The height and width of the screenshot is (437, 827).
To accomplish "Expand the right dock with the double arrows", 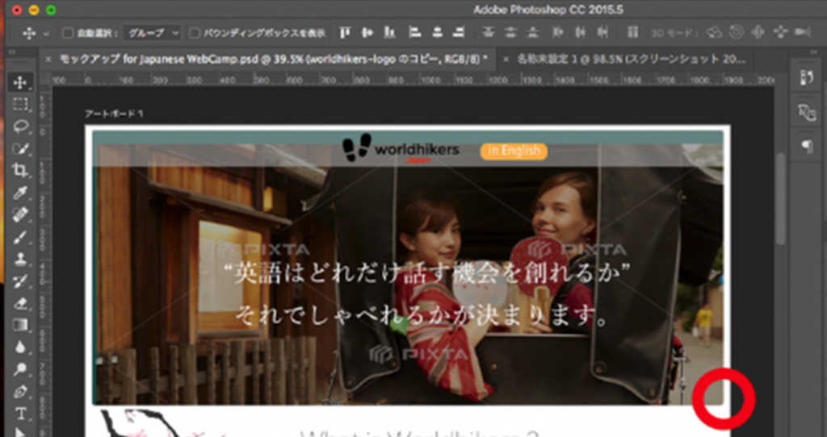I will pyautogui.click(x=816, y=52).
